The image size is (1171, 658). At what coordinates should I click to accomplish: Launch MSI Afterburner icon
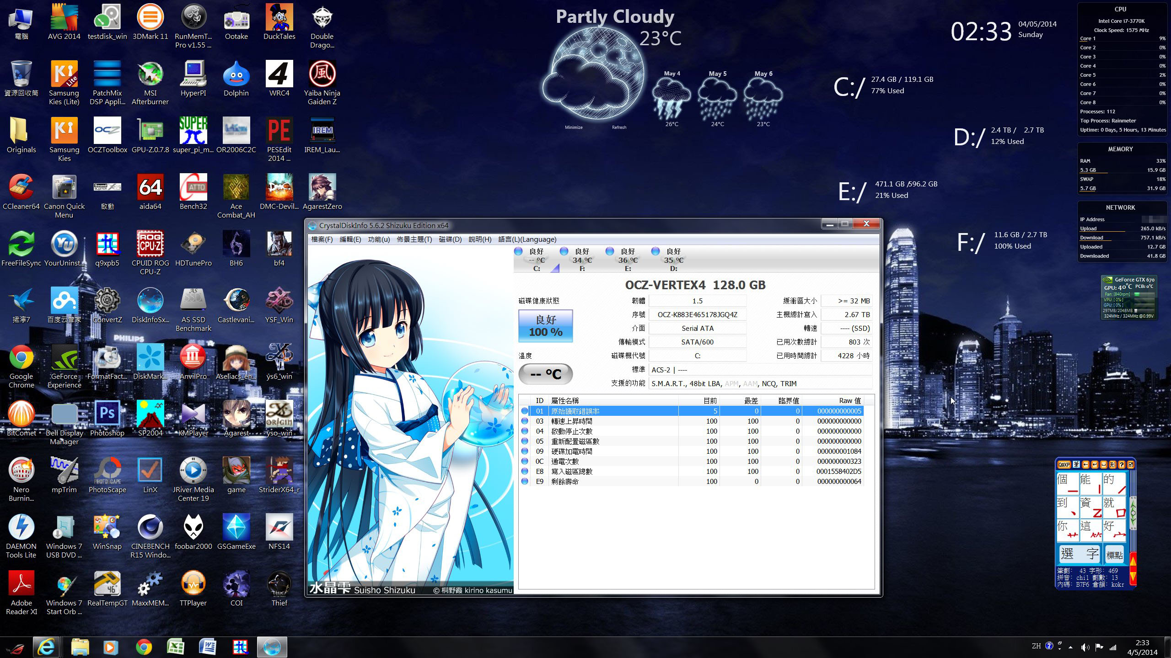150,83
